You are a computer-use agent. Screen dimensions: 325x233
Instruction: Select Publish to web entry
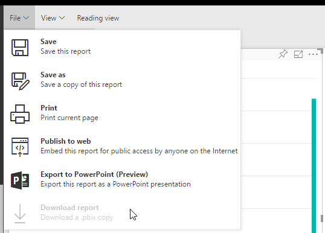pyautogui.click(x=122, y=146)
